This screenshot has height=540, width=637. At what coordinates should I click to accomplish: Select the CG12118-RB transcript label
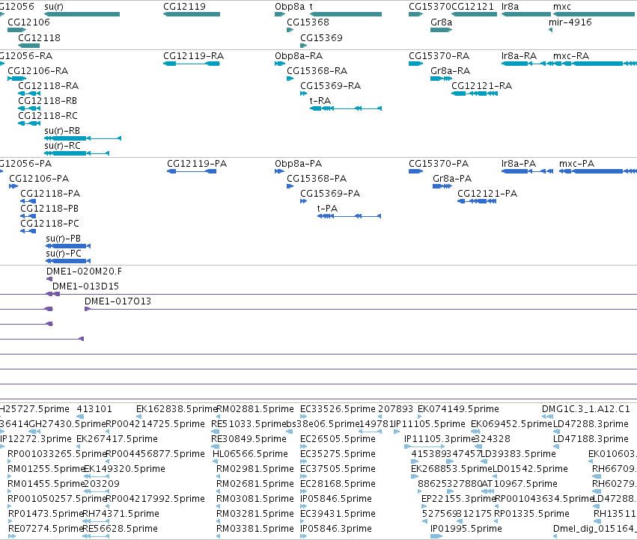click(47, 101)
